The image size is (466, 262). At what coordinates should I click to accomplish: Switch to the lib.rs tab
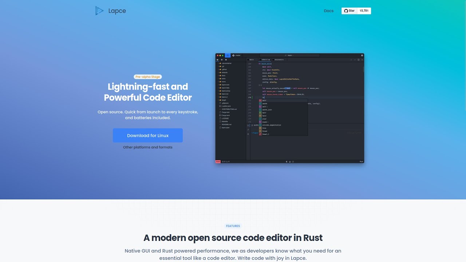[251, 60]
